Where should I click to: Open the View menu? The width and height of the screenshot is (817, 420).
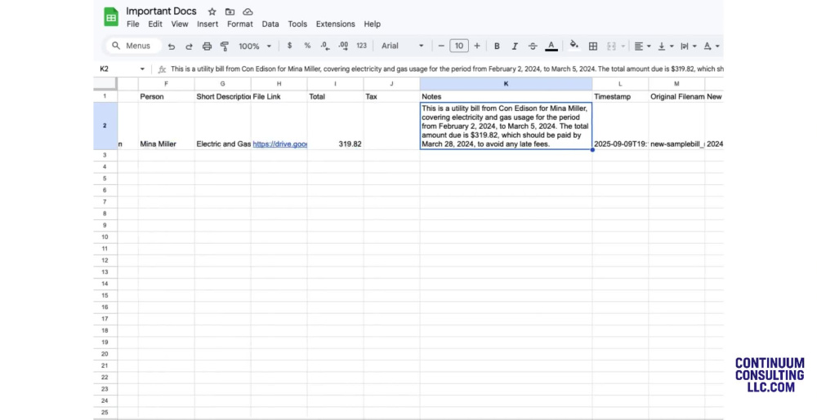[179, 24]
